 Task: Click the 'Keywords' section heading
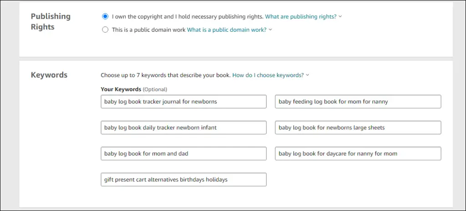pos(49,75)
